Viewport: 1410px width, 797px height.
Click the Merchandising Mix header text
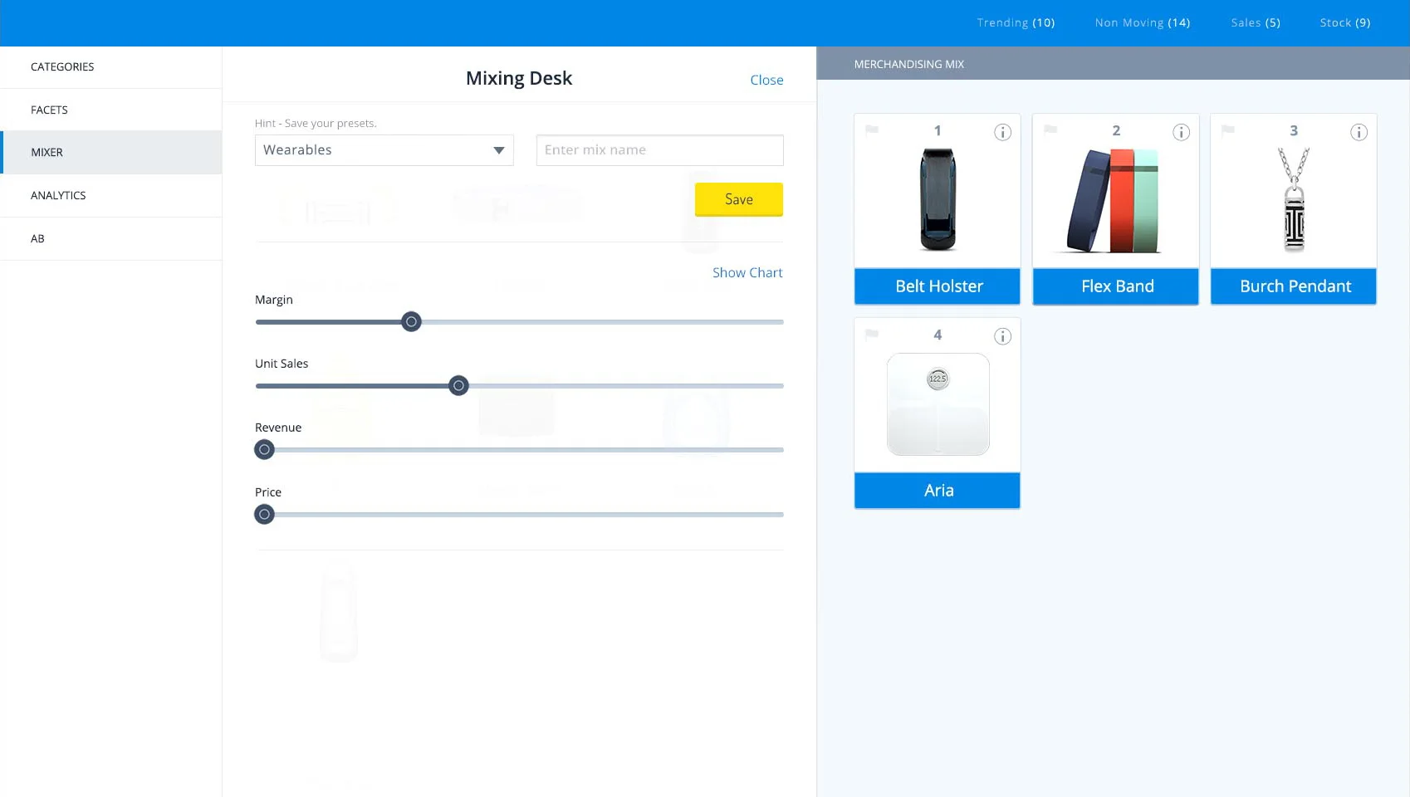click(x=909, y=64)
